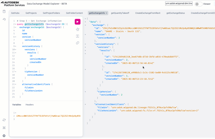Image resolution: width=215 pixels, height=139 pixels.
Task: Open the query history sidebar icon
Action: [x=4, y=19]
